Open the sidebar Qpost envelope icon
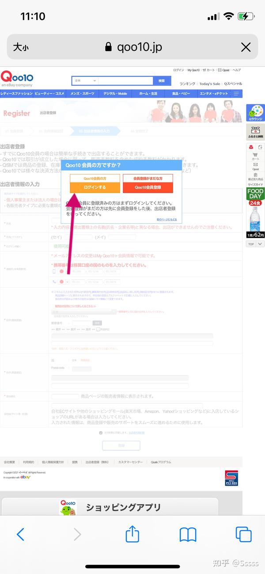This screenshot has height=574, width=265. point(256,166)
